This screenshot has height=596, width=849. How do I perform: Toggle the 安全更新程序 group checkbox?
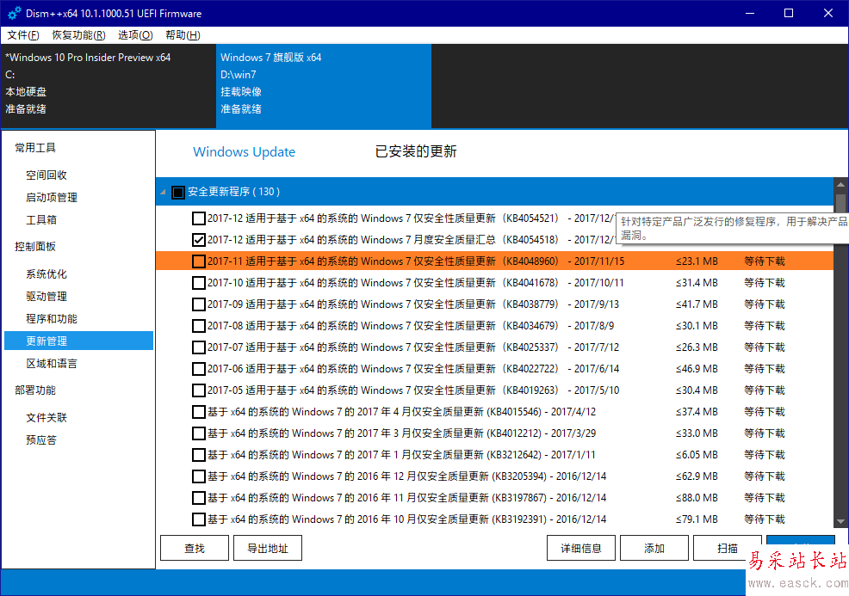pos(178,192)
